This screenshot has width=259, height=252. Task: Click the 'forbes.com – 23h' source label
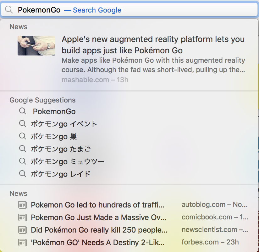[210, 242]
